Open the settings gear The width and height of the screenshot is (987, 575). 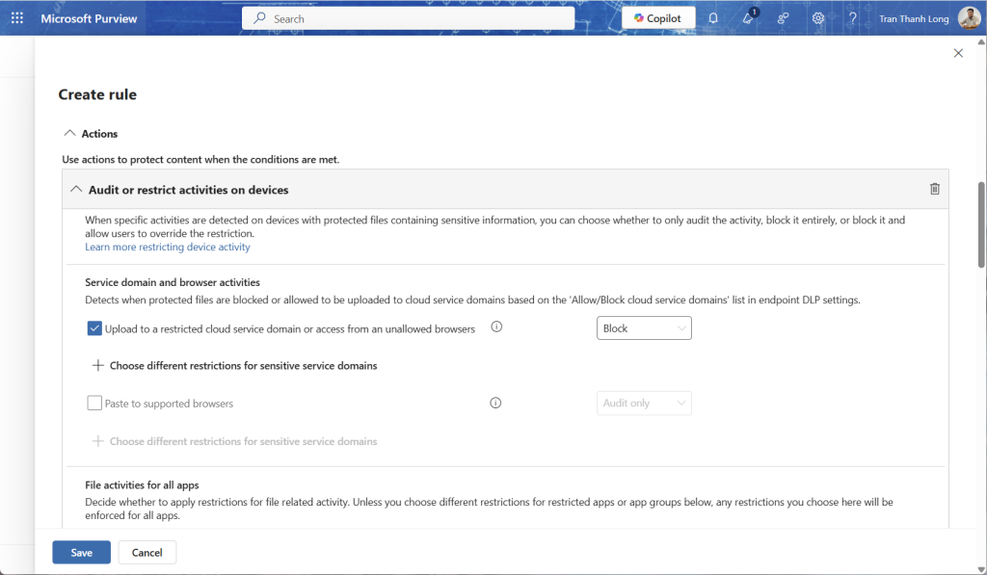tap(818, 18)
